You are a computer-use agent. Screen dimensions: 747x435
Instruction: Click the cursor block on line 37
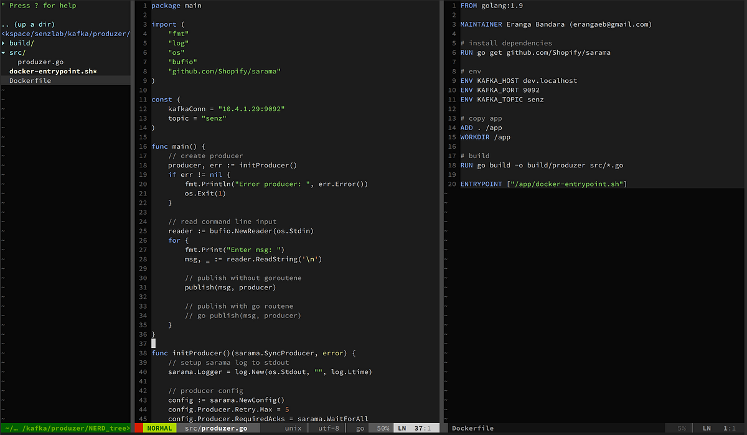[x=153, y=343]
